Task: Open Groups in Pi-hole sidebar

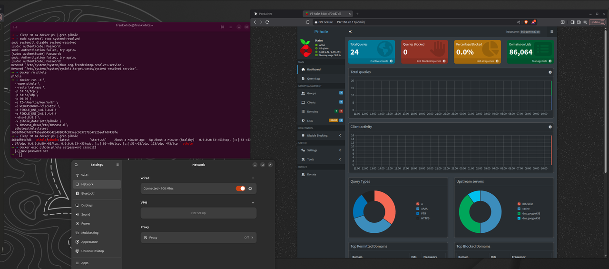Action: [321, 93]
